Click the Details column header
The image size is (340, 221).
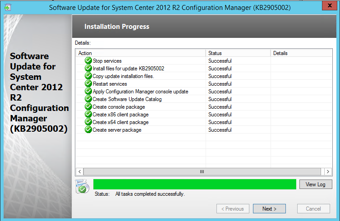[x=301, y=53]
